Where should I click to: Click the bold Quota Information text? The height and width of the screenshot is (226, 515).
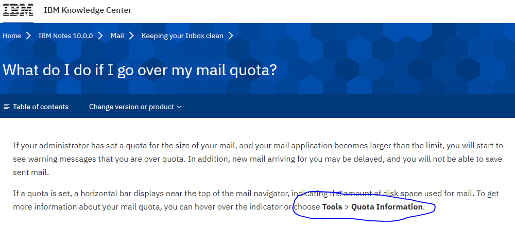click(387, 207)
